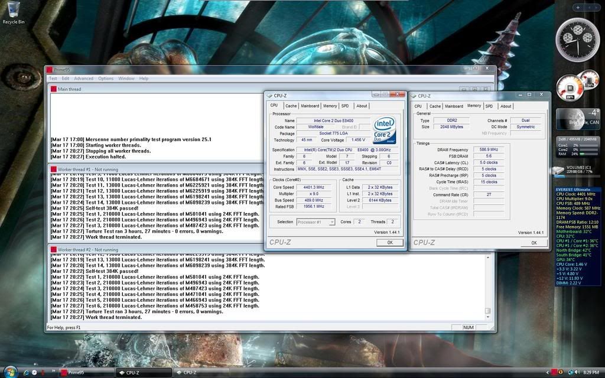Open the volume tray icon

coord(578,373)
